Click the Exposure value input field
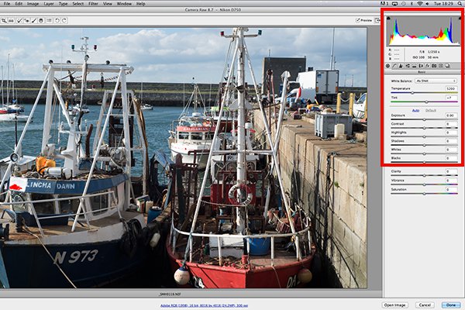The width and height of the screenshot is (465, 310). [x=449, y=115]
